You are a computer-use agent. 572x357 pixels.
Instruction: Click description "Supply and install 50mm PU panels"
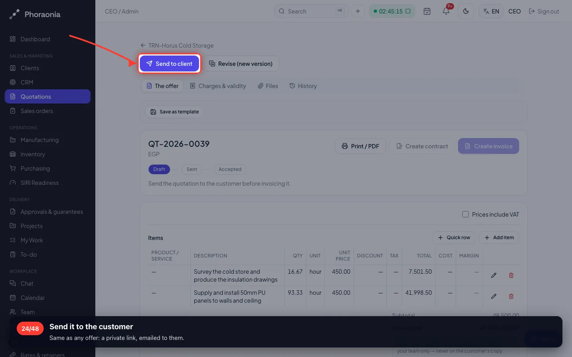pos(230,297)
